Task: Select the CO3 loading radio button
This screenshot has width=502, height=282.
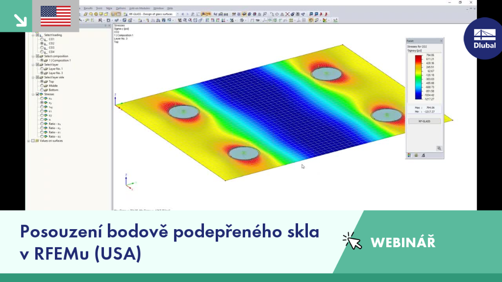Action: click(x=42, y=47)
